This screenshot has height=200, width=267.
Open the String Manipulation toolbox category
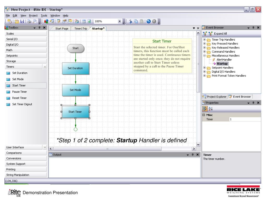tap(26, 175)
